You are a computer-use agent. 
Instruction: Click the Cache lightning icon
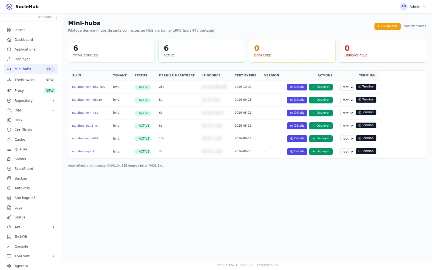(x=9, y=140)
